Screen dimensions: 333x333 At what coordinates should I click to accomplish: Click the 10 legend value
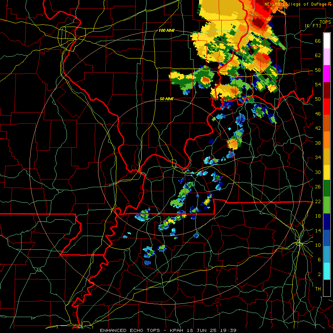point(318,245)
